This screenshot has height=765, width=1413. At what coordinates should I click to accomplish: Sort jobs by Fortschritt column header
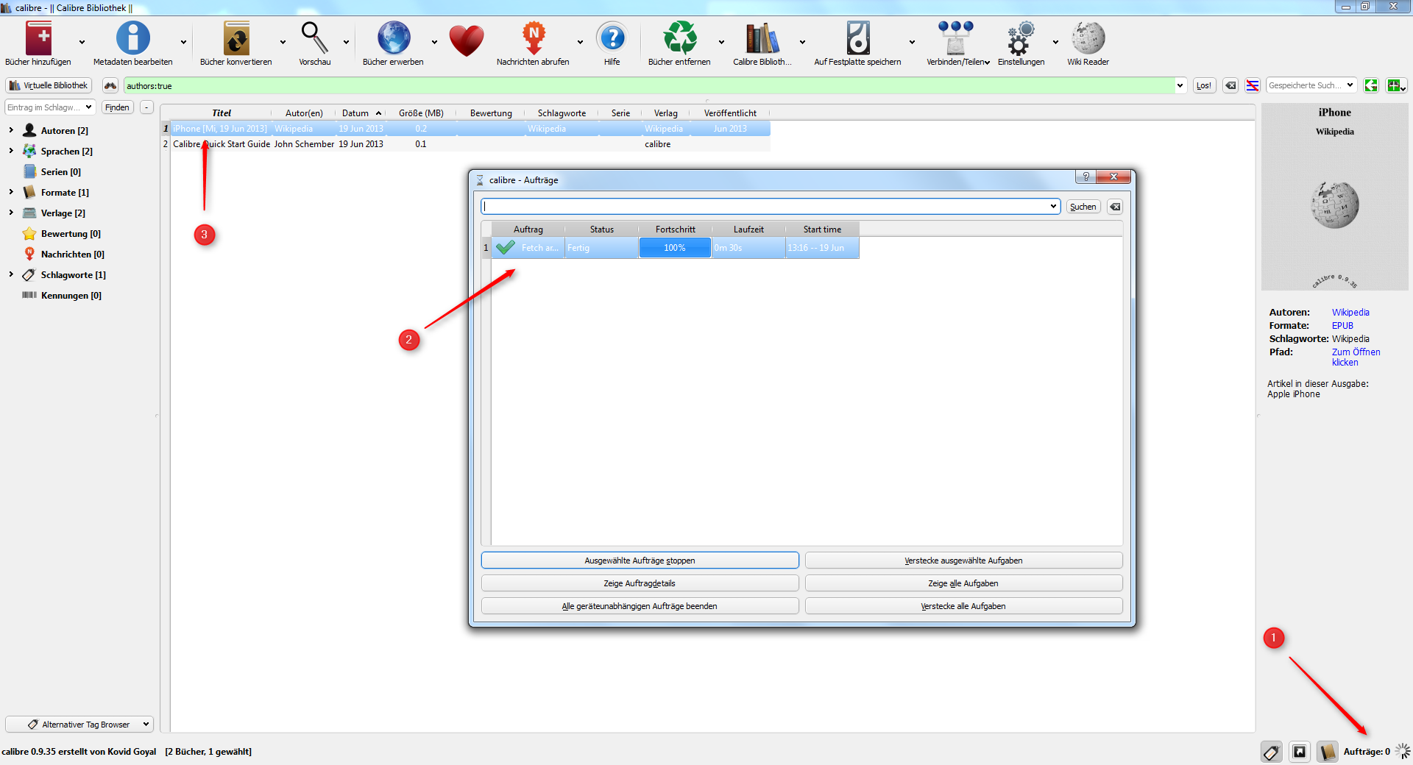675,230
